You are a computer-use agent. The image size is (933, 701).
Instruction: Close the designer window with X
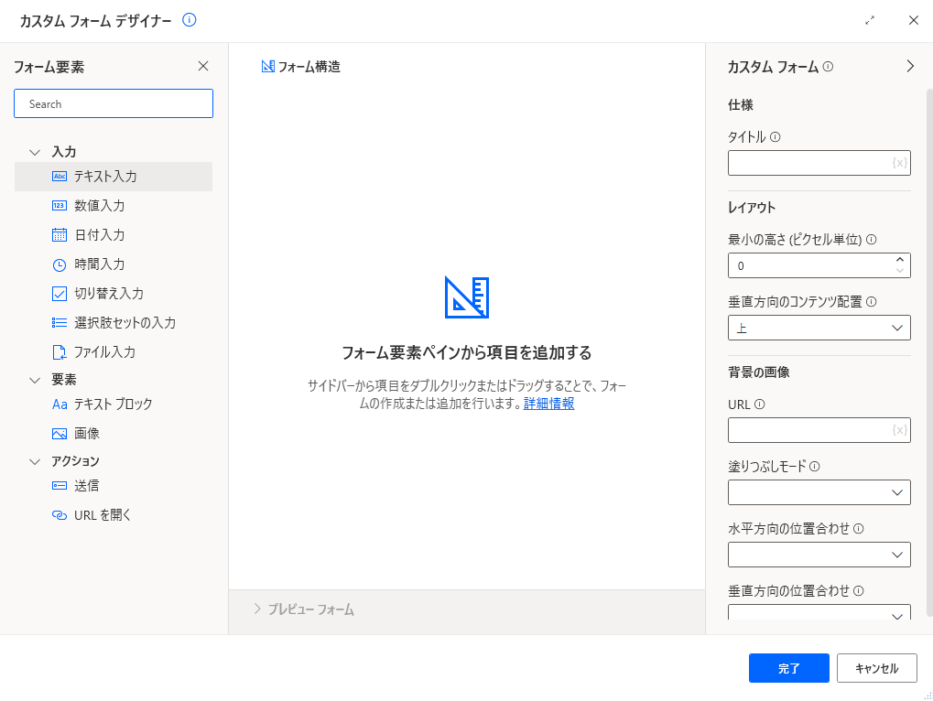(x=914, y=20)
